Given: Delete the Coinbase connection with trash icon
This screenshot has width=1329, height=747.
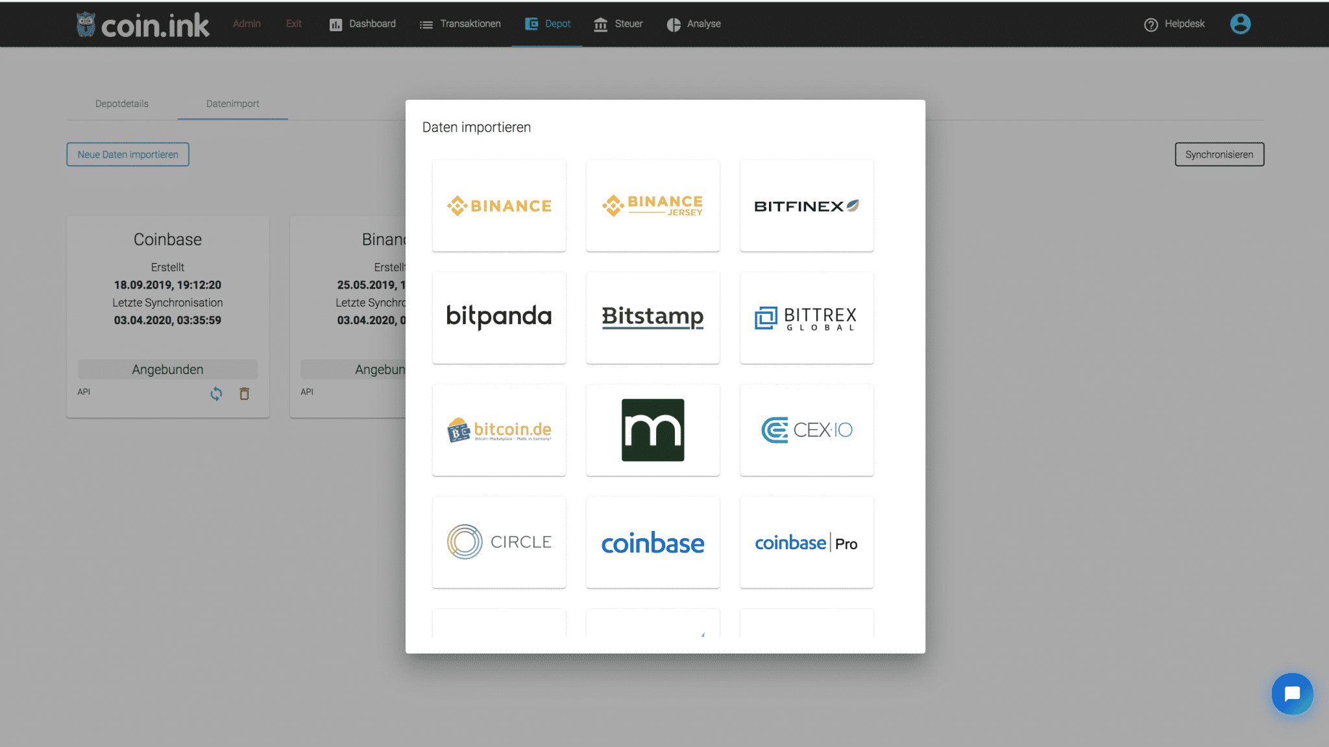Looking at the screenshot, I should [244, 394].
